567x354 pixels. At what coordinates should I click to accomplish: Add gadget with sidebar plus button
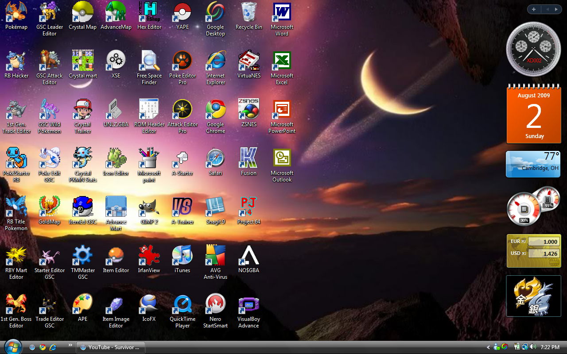(x=534, y=9)
